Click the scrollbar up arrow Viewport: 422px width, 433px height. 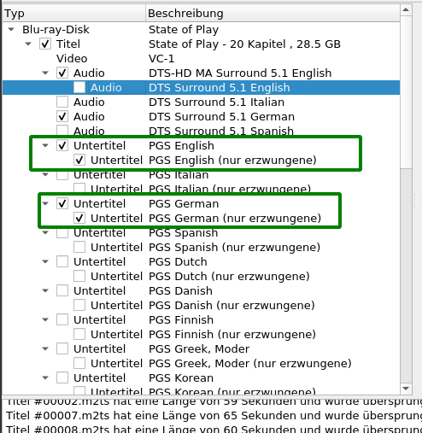tap(406, 10)
